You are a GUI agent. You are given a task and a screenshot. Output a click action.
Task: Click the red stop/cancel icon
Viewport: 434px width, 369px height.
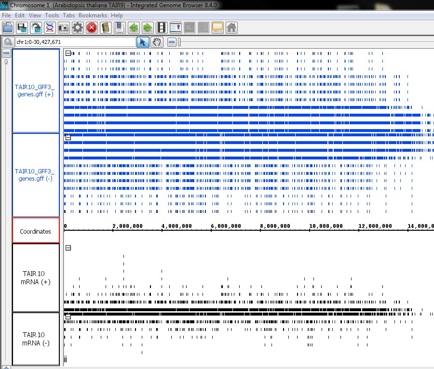click(x=92, y=27)
